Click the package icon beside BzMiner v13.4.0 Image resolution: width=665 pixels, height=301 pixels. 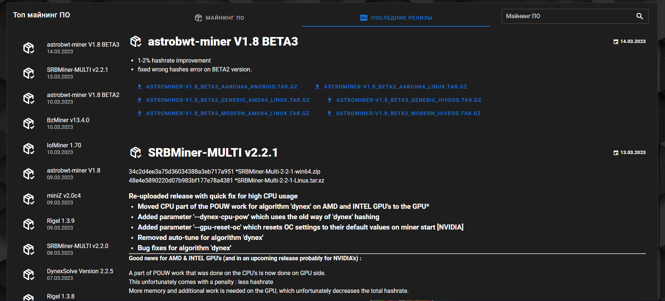click(29, 123)
